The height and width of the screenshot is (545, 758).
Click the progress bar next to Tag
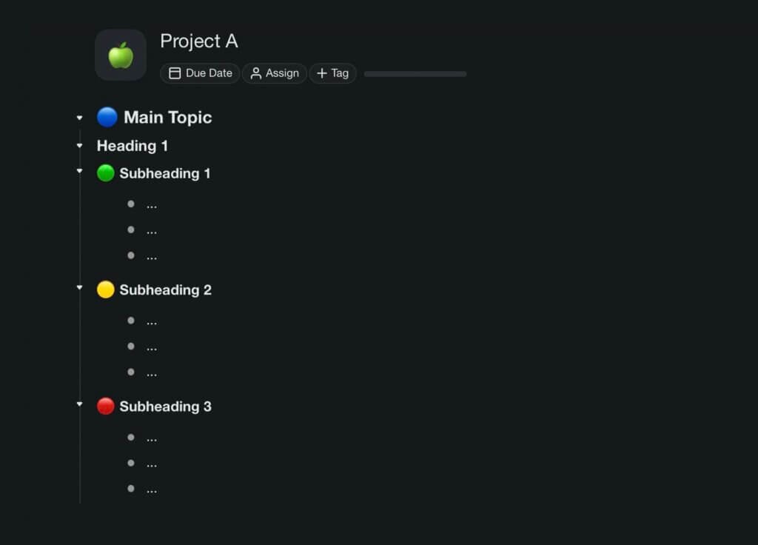coord(415,74)
